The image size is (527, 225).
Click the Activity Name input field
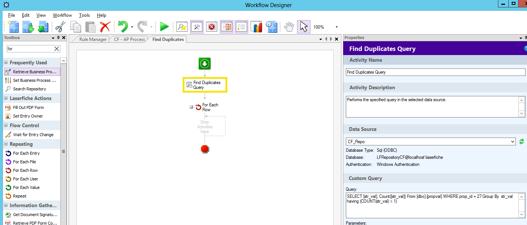pyautogui.click(x=435, y=72)
